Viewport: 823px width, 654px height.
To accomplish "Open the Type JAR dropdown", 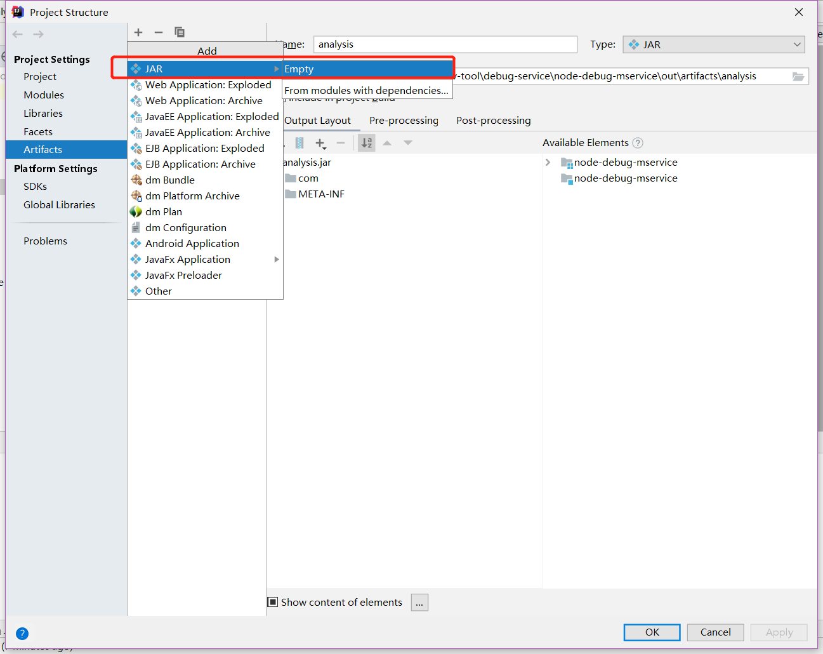I will 714,44.
